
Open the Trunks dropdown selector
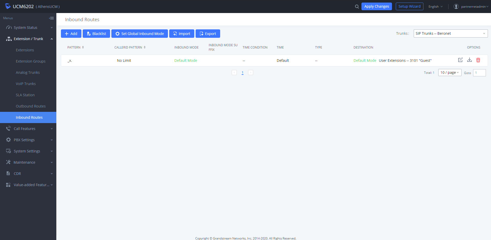[x=450, y=33]
